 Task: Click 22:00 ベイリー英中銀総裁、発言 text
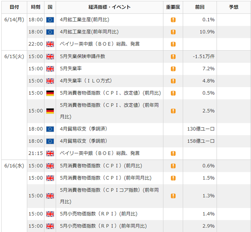pyautogui.click(x=100, y=44)
